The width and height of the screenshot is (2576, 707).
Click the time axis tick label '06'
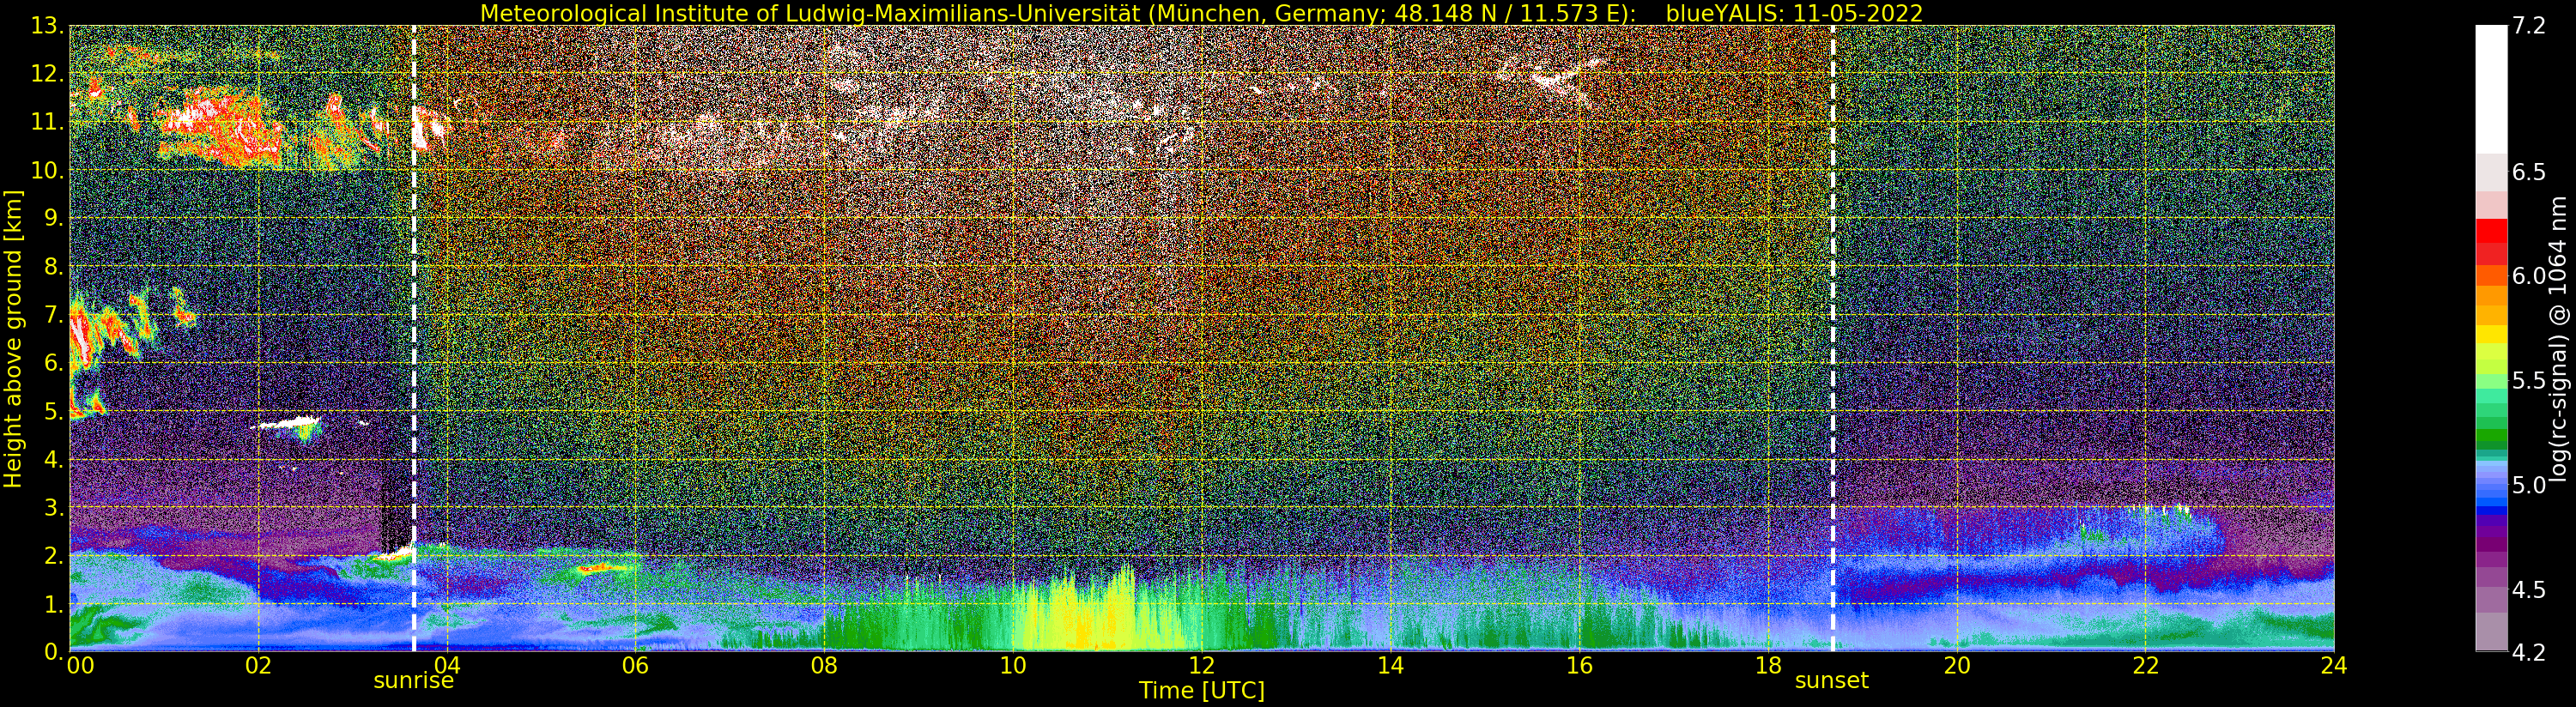point(635,665)
